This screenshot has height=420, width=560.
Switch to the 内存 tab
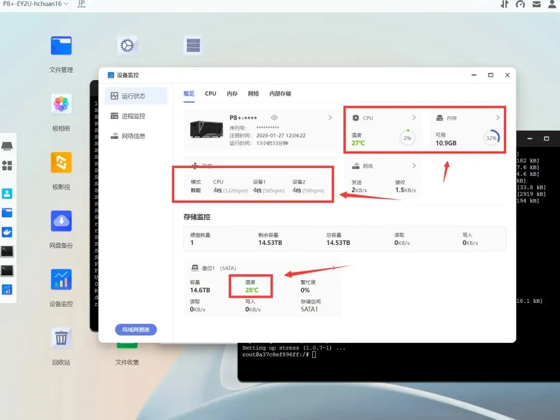tap(232, 93)
